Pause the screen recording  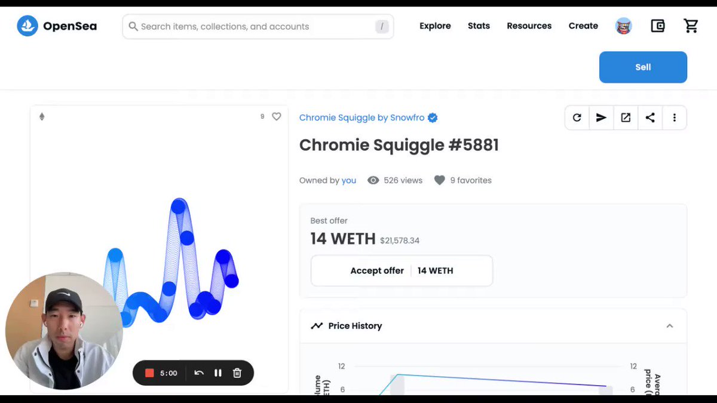click(218, 373)
